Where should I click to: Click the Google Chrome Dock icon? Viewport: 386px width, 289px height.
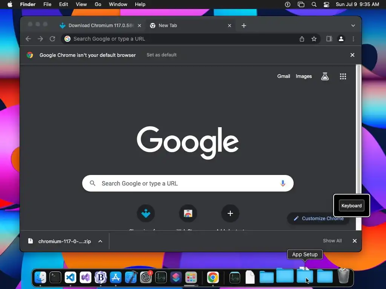213,277
